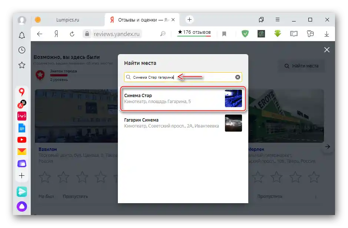Screen dimensions: 348x228
Task: Open the Alice assistant icon
Action: tap(21, 206)
